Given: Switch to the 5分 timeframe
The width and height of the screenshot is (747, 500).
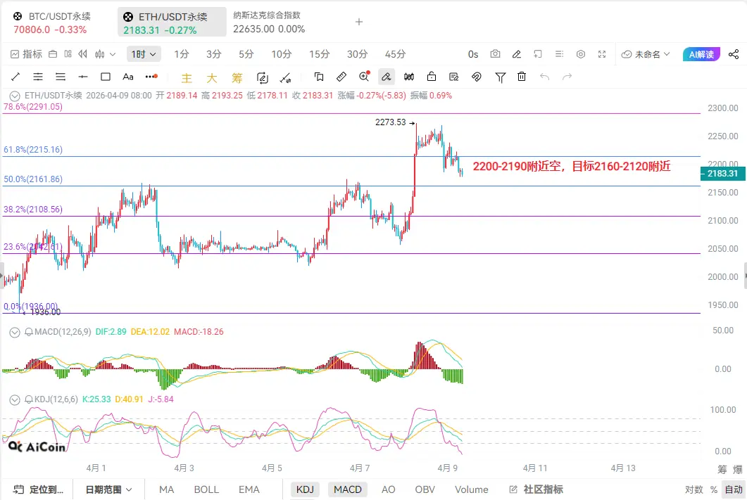Looking at the screenshot, I should (246, 54).
